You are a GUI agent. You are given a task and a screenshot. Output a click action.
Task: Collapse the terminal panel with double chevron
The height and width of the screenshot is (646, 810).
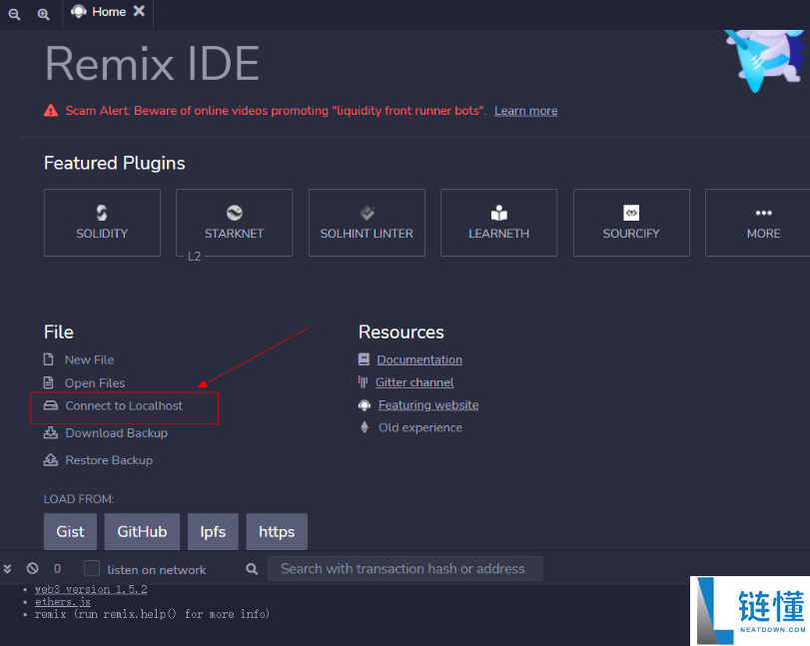(x=8, y=569)
